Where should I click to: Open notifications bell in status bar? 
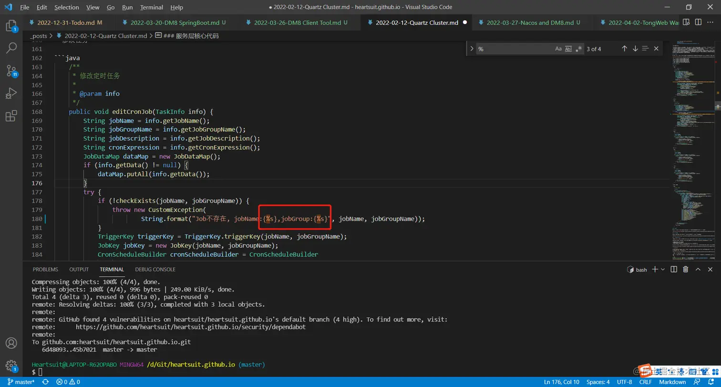tap(711, 382)
